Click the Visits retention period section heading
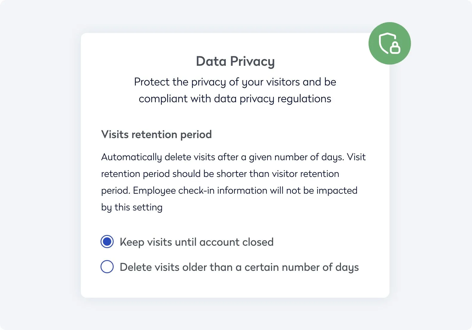472x330 pixels. [x=156, y=135]
